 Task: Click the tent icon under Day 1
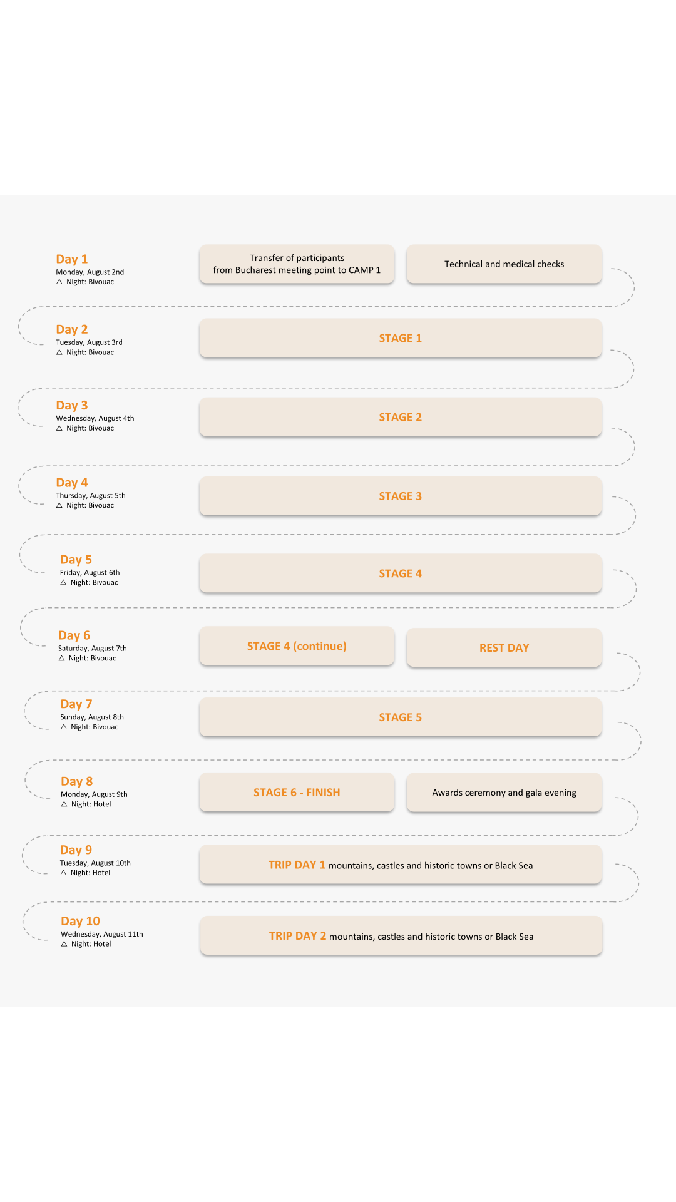click(x=59, y=282)
